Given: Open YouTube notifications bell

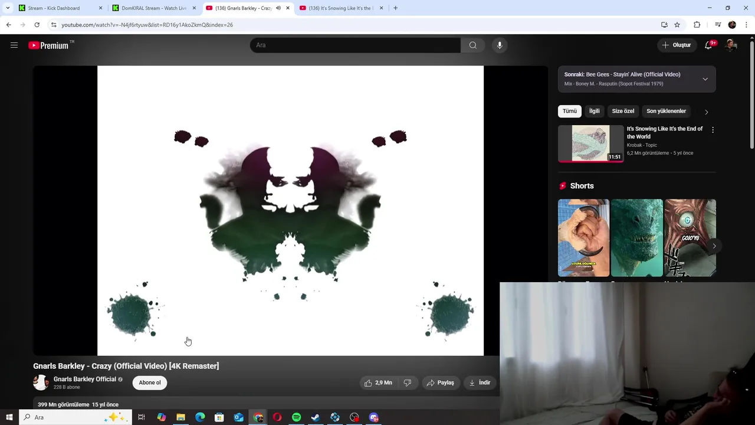Looking at the screenshot, I should (709, 45).
